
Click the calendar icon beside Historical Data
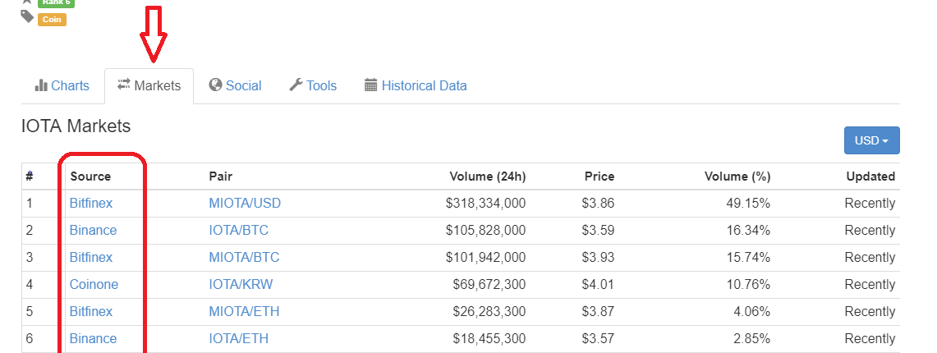(x=371, y=85)
